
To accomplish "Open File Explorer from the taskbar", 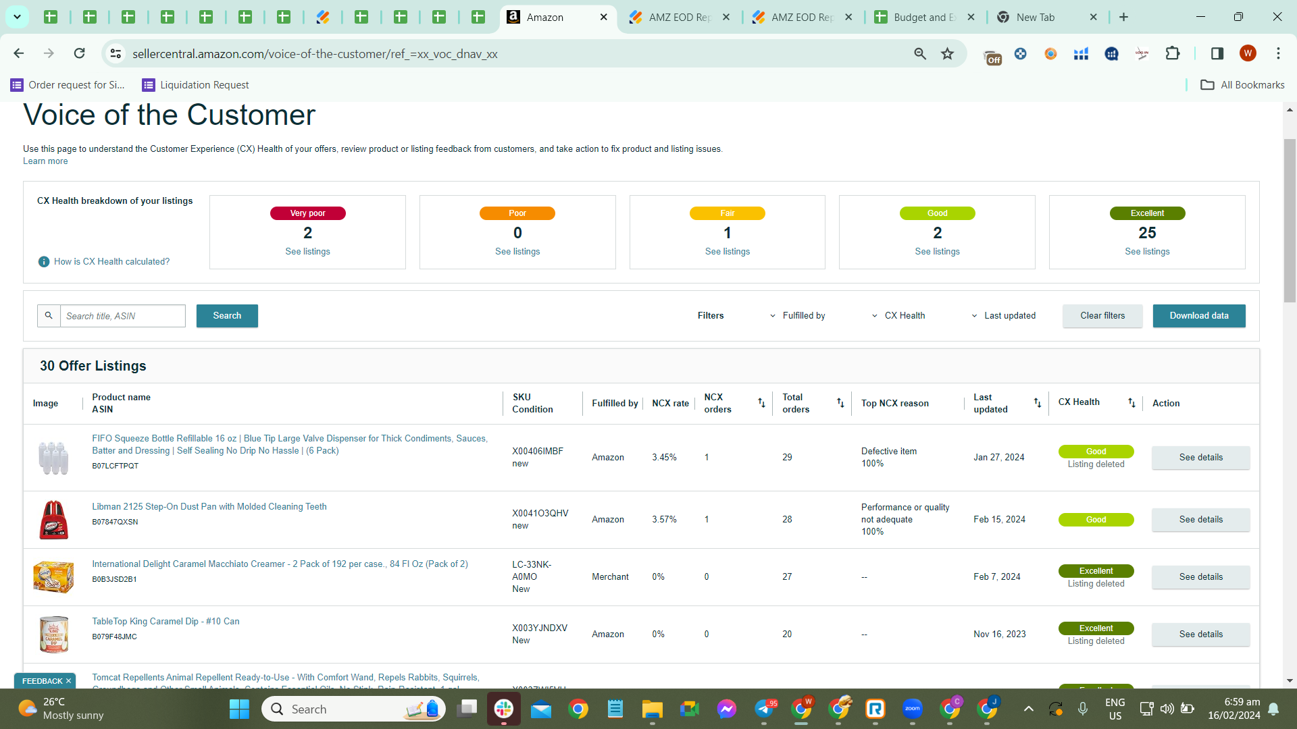I will coord(653,709).
